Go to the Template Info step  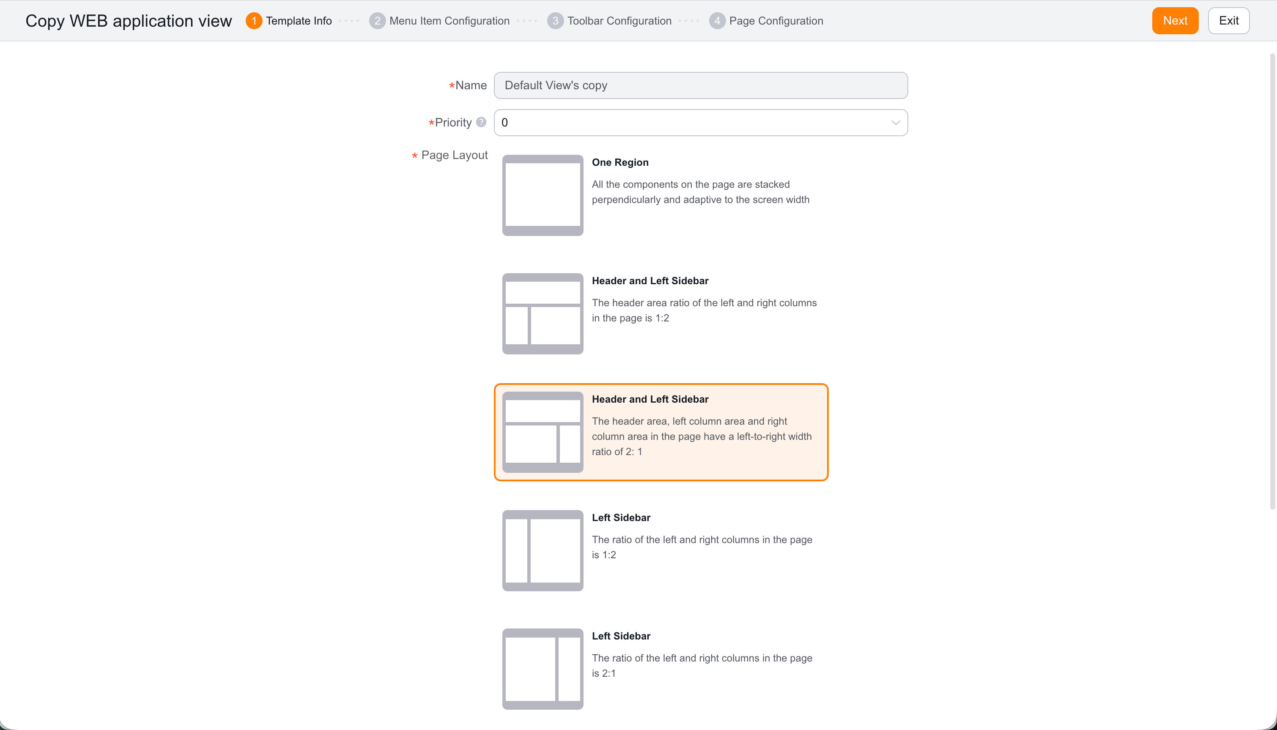(289, 21)
